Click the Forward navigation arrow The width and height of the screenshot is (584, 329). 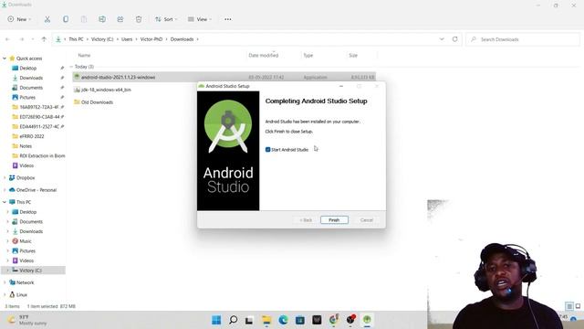(22, 39)
